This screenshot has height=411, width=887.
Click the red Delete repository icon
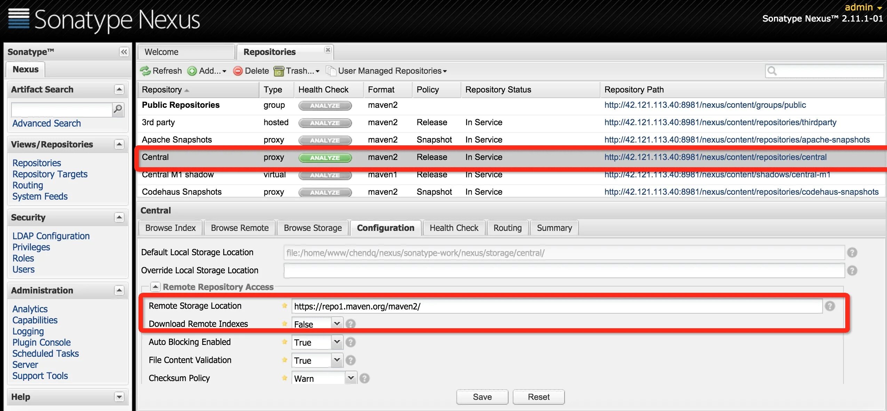[x=238, y=71]
